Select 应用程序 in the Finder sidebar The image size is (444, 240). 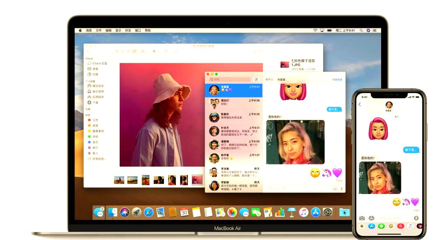click(96, 97)
